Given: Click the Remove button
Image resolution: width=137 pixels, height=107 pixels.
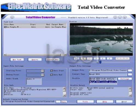Looking at the screenshot, I should pyautogui.click(x=35, y=60).
